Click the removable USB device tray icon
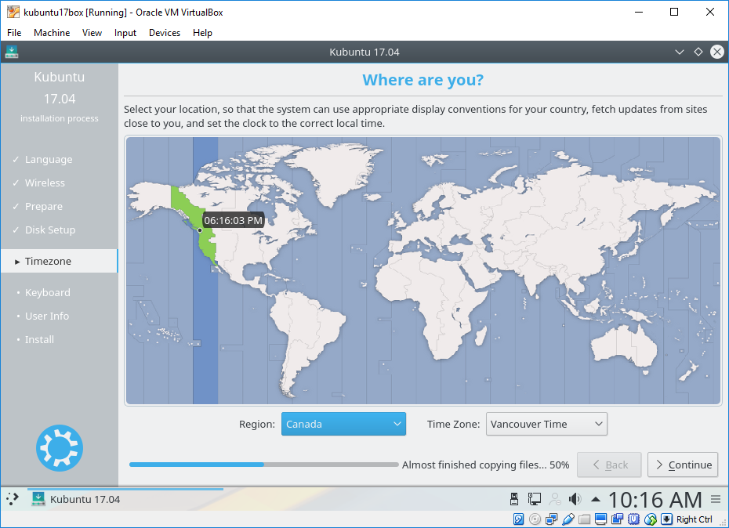 (x=513, y=499)
